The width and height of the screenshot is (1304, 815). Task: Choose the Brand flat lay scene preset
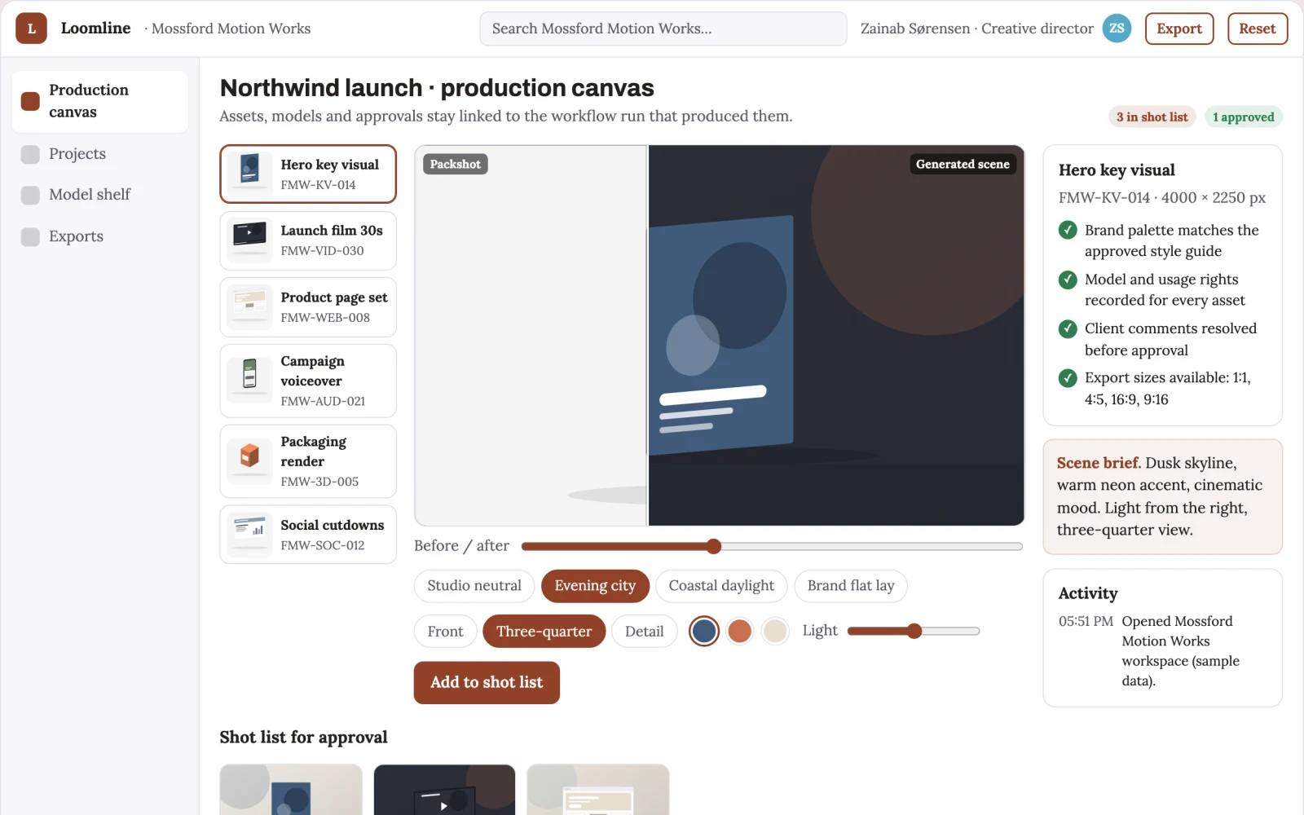point(851,586)
